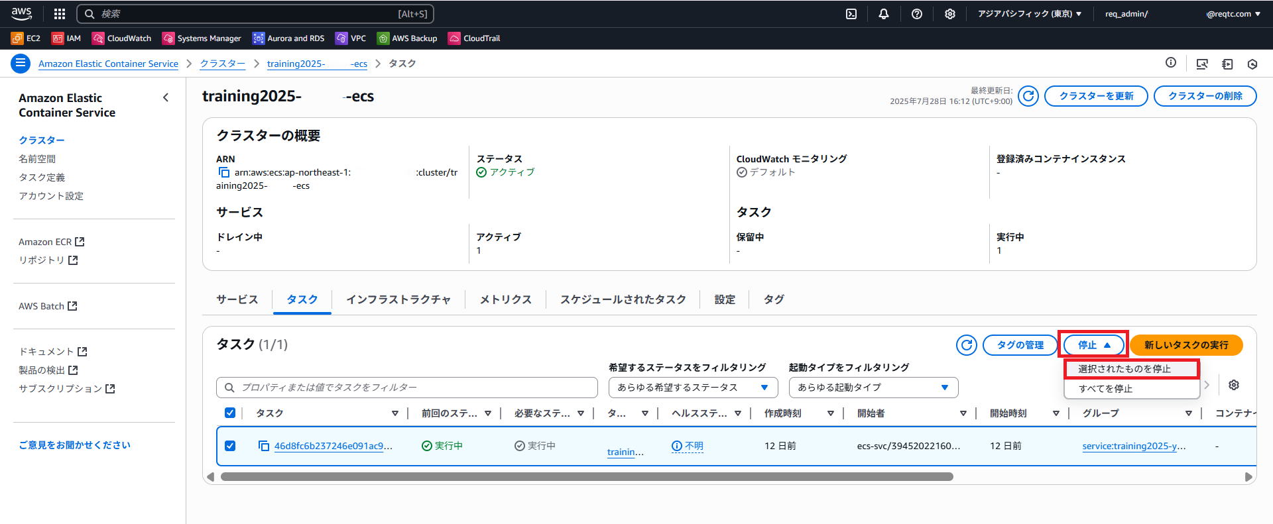Open the AWS home logo
1273x524 pixels.
pyautogui.click(x=21, y=13)
